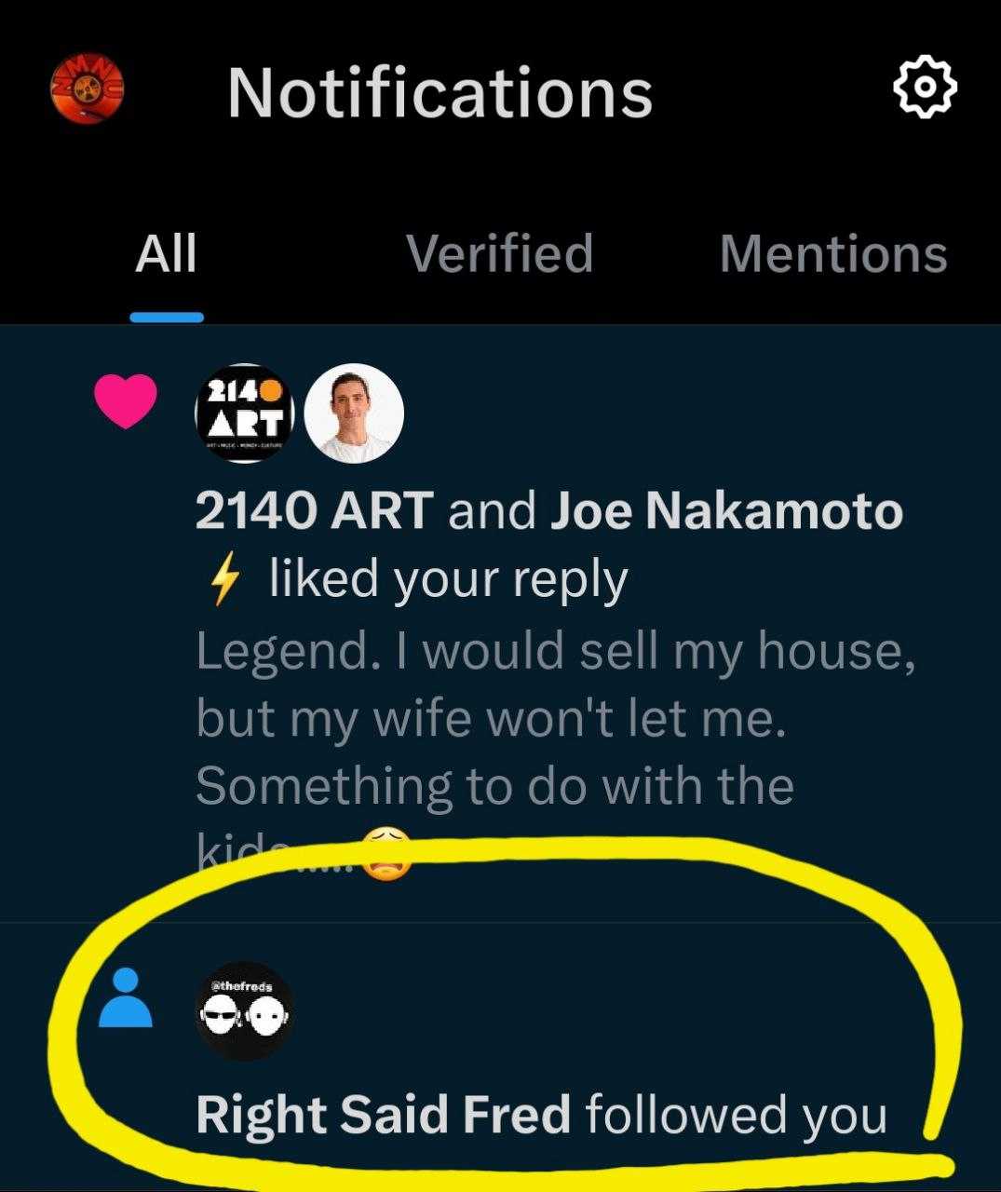Open the reply starting with "Legend. I would"
The width and height of the screenshot is (1001, 1192).
pos(556,717)
